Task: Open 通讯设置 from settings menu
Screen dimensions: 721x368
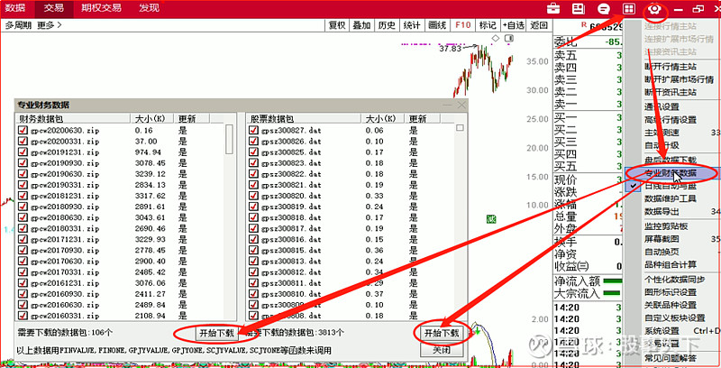Action: pyautogui.click(x=662, y=106)
